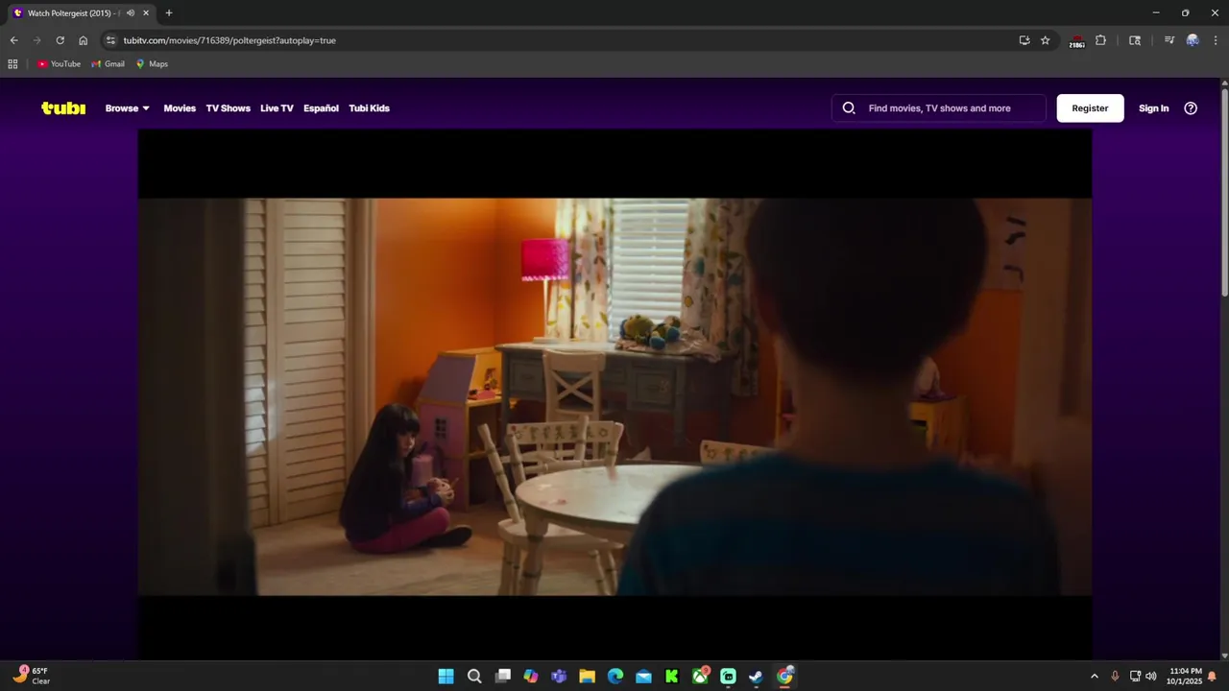
Task: Mute the tab via its speaker icon
Action: click(x=131, y=13)
